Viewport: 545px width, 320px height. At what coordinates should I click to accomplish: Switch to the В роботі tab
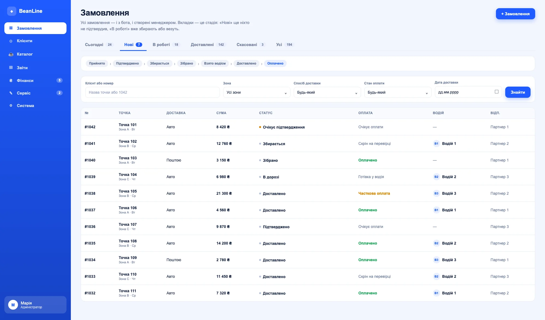point(166,45)
